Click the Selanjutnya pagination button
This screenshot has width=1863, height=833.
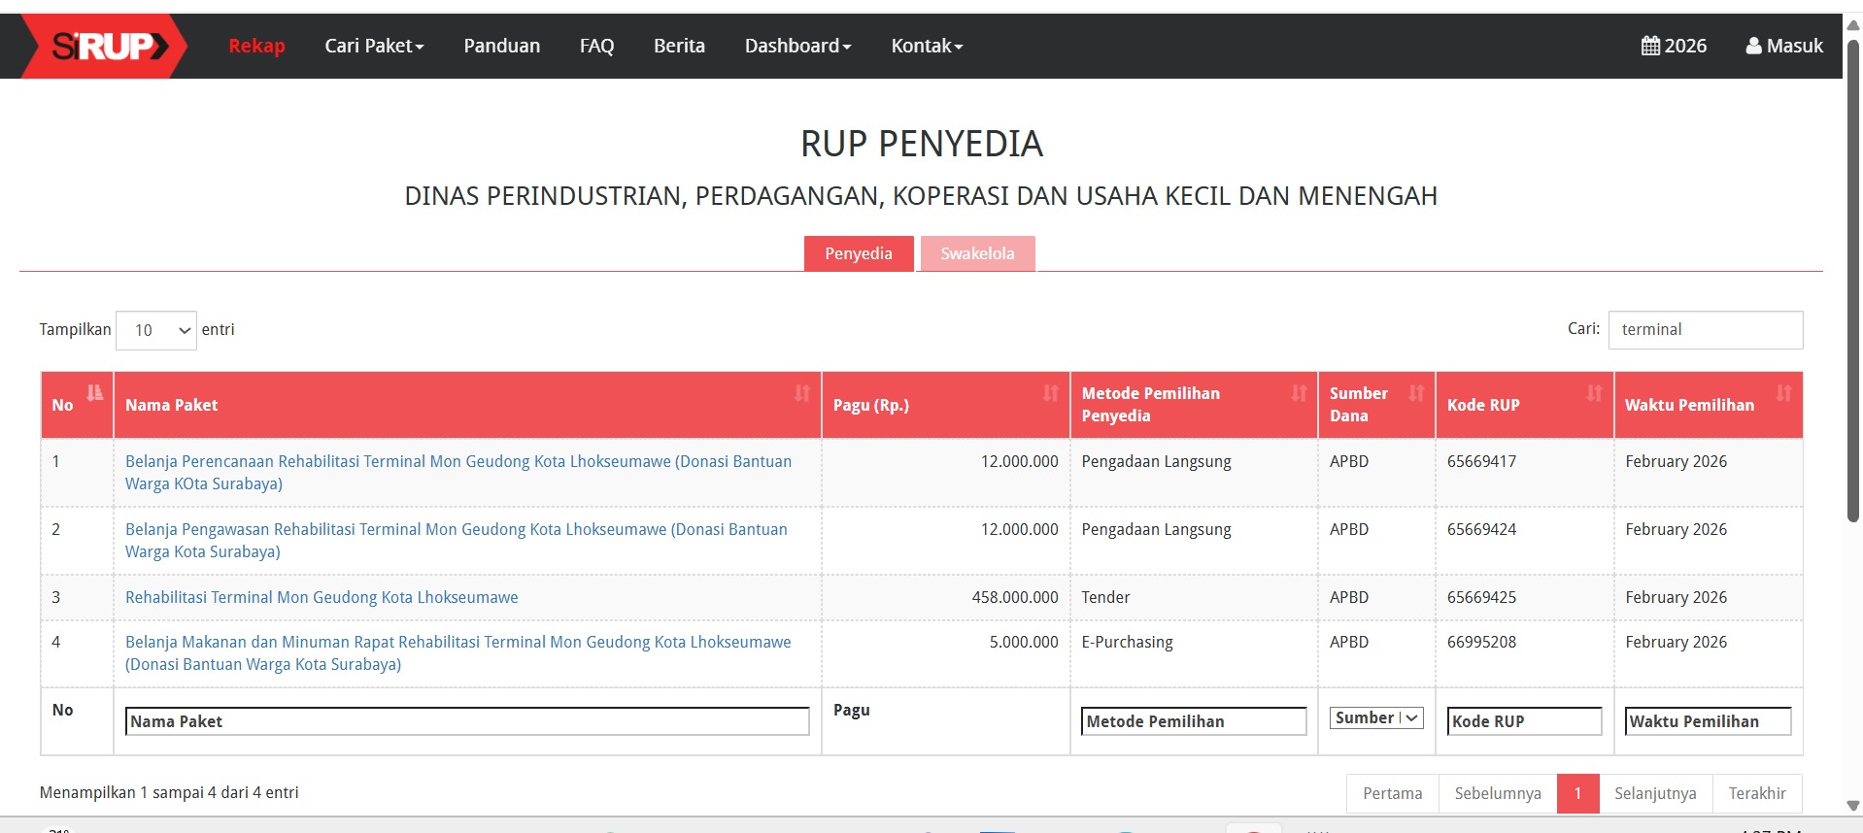point(1655,793)
